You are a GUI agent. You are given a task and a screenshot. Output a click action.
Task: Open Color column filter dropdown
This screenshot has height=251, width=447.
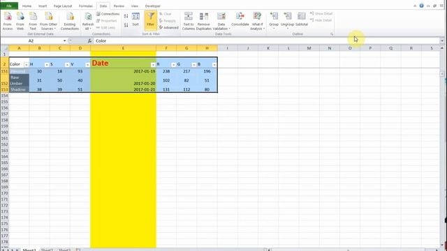(x=26, y=65)
